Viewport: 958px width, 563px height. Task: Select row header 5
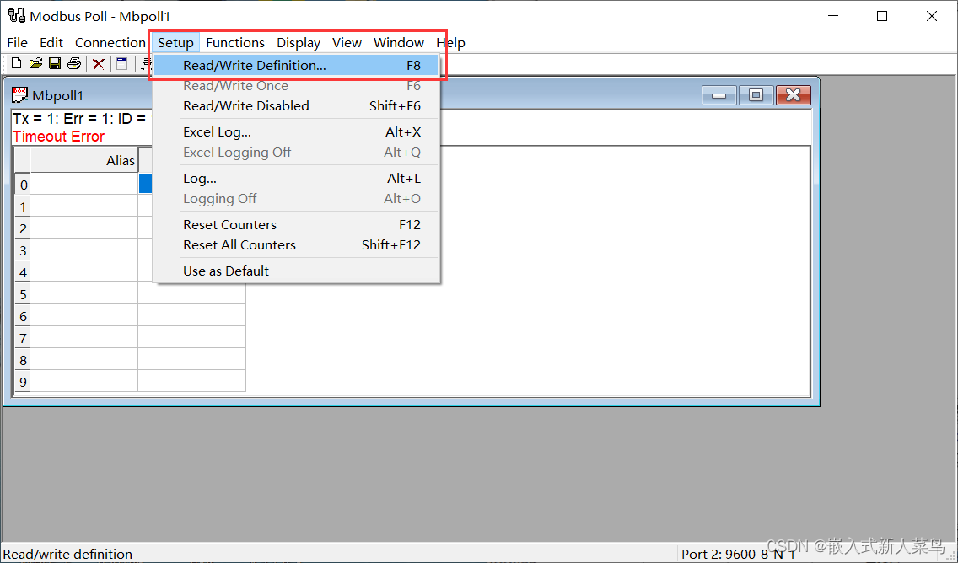pos(23,294)
